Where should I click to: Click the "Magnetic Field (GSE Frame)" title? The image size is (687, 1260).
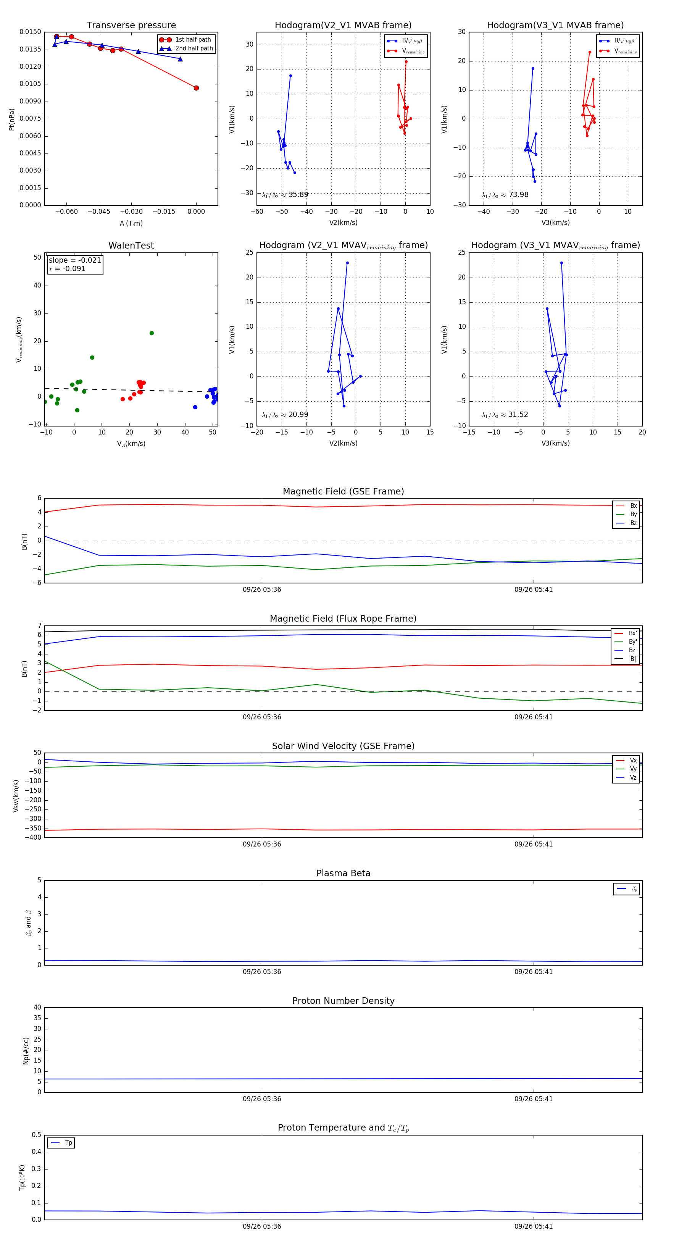[343, 491]
